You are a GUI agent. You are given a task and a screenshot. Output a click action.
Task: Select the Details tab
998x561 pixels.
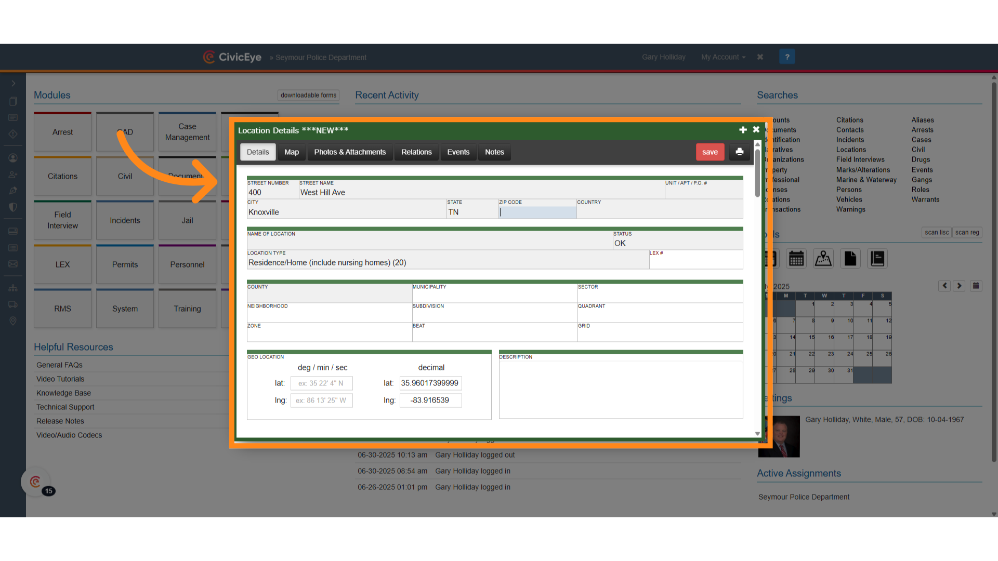(258, 152)
